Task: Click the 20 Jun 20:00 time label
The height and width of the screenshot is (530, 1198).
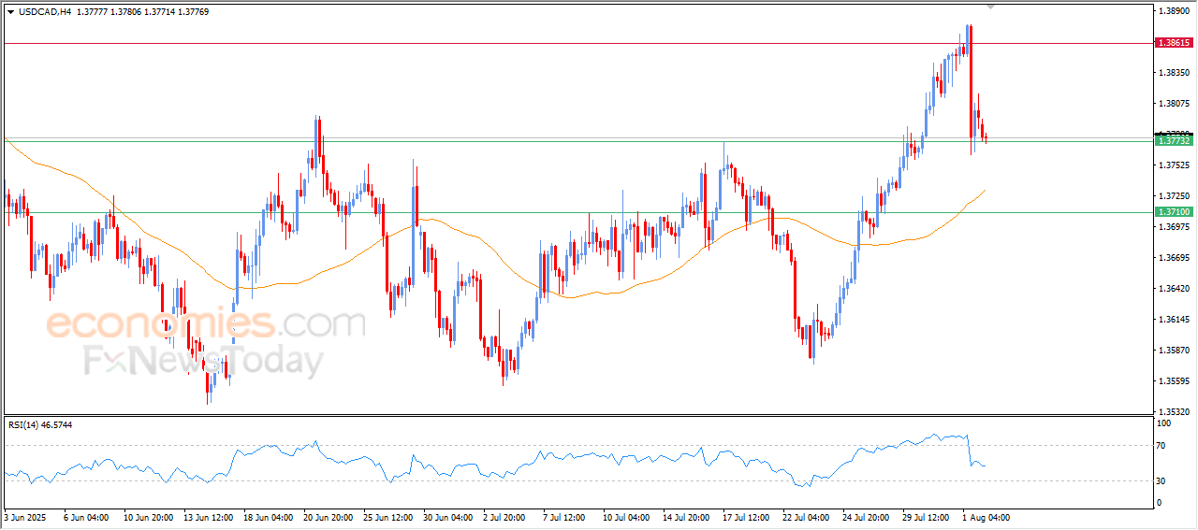Action: coord(329,517)
